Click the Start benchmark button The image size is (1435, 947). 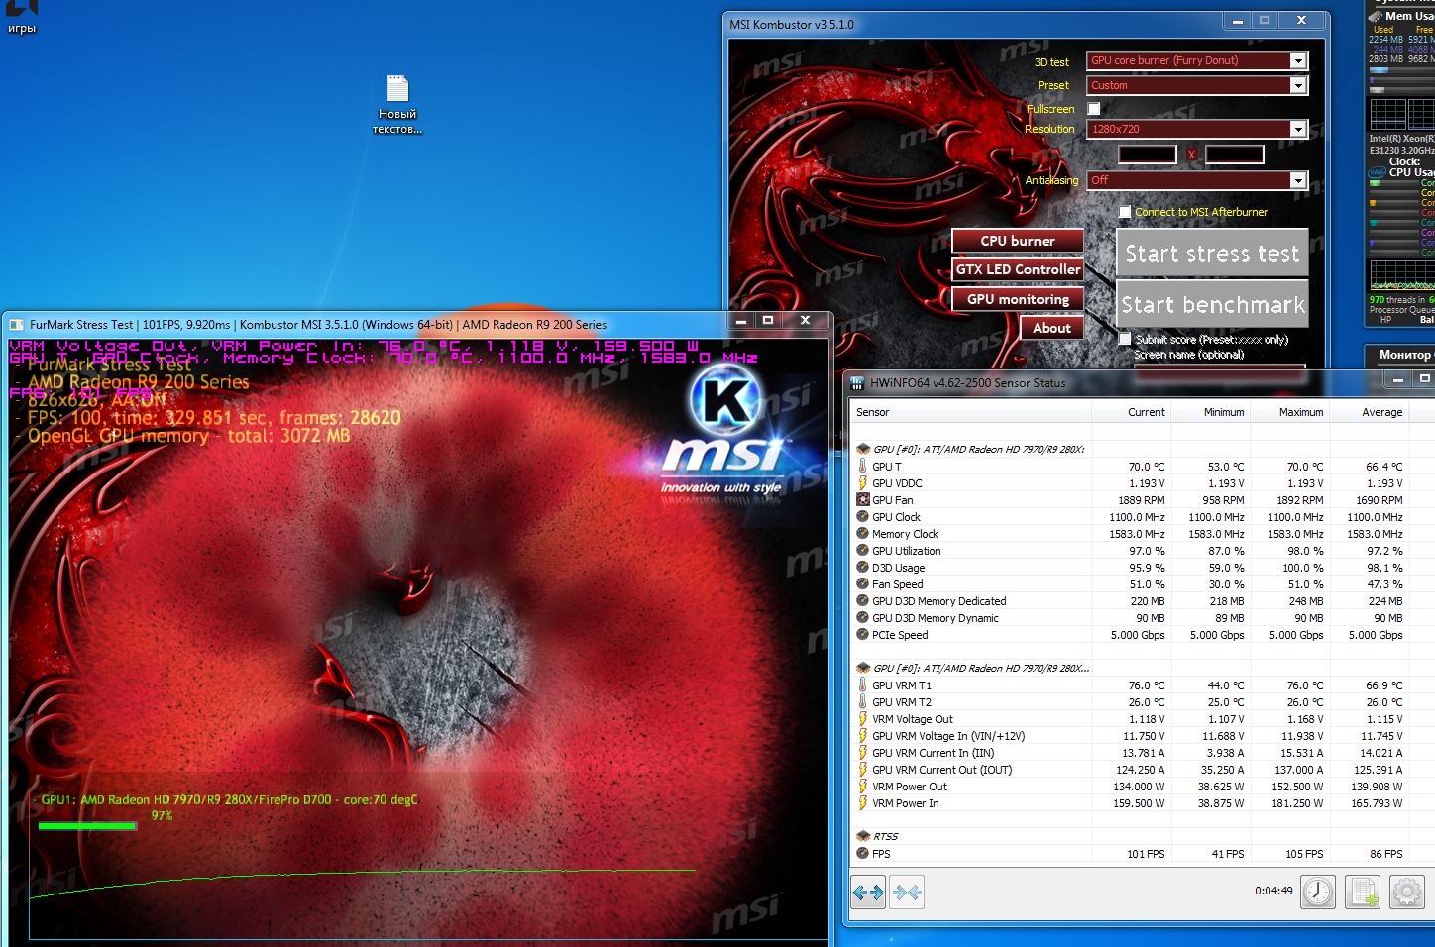click(x=1212, y=304)
